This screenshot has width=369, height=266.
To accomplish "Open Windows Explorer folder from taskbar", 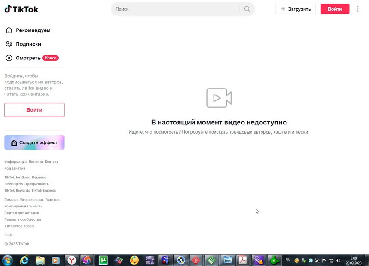I will (x=40, y=260).
